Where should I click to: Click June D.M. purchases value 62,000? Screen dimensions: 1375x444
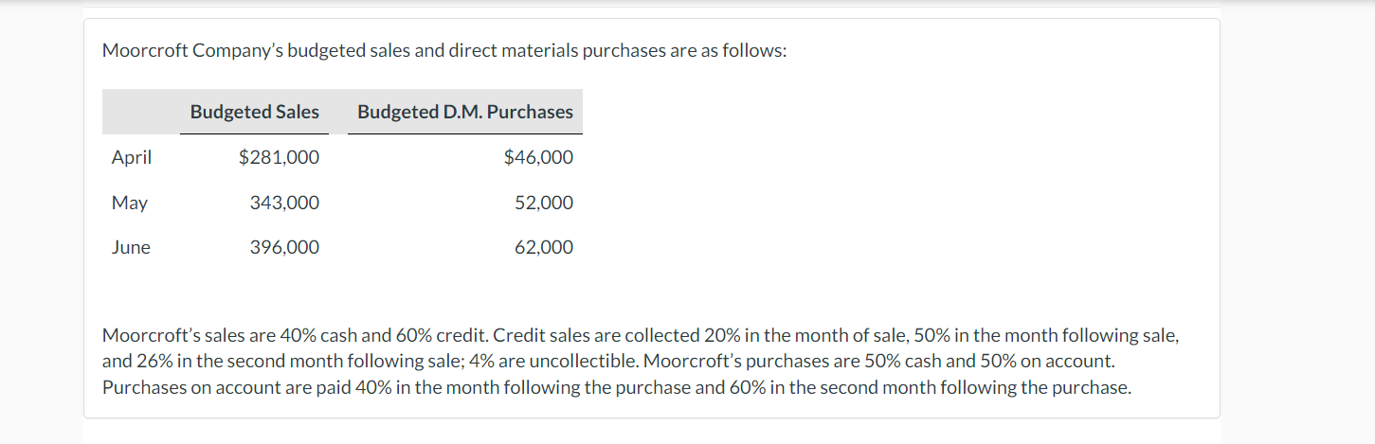[544, 247]
